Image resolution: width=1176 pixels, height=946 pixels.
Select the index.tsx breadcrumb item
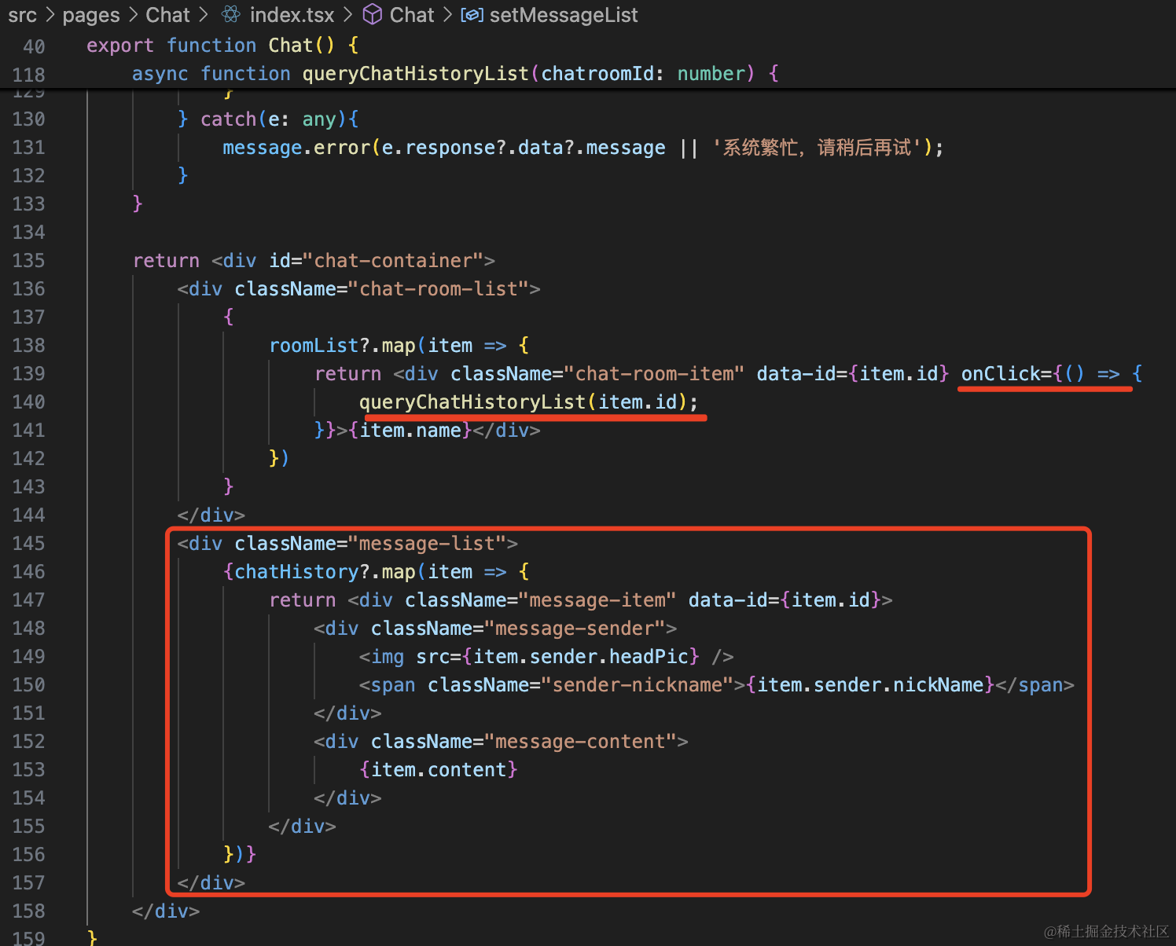pos(292,15)
